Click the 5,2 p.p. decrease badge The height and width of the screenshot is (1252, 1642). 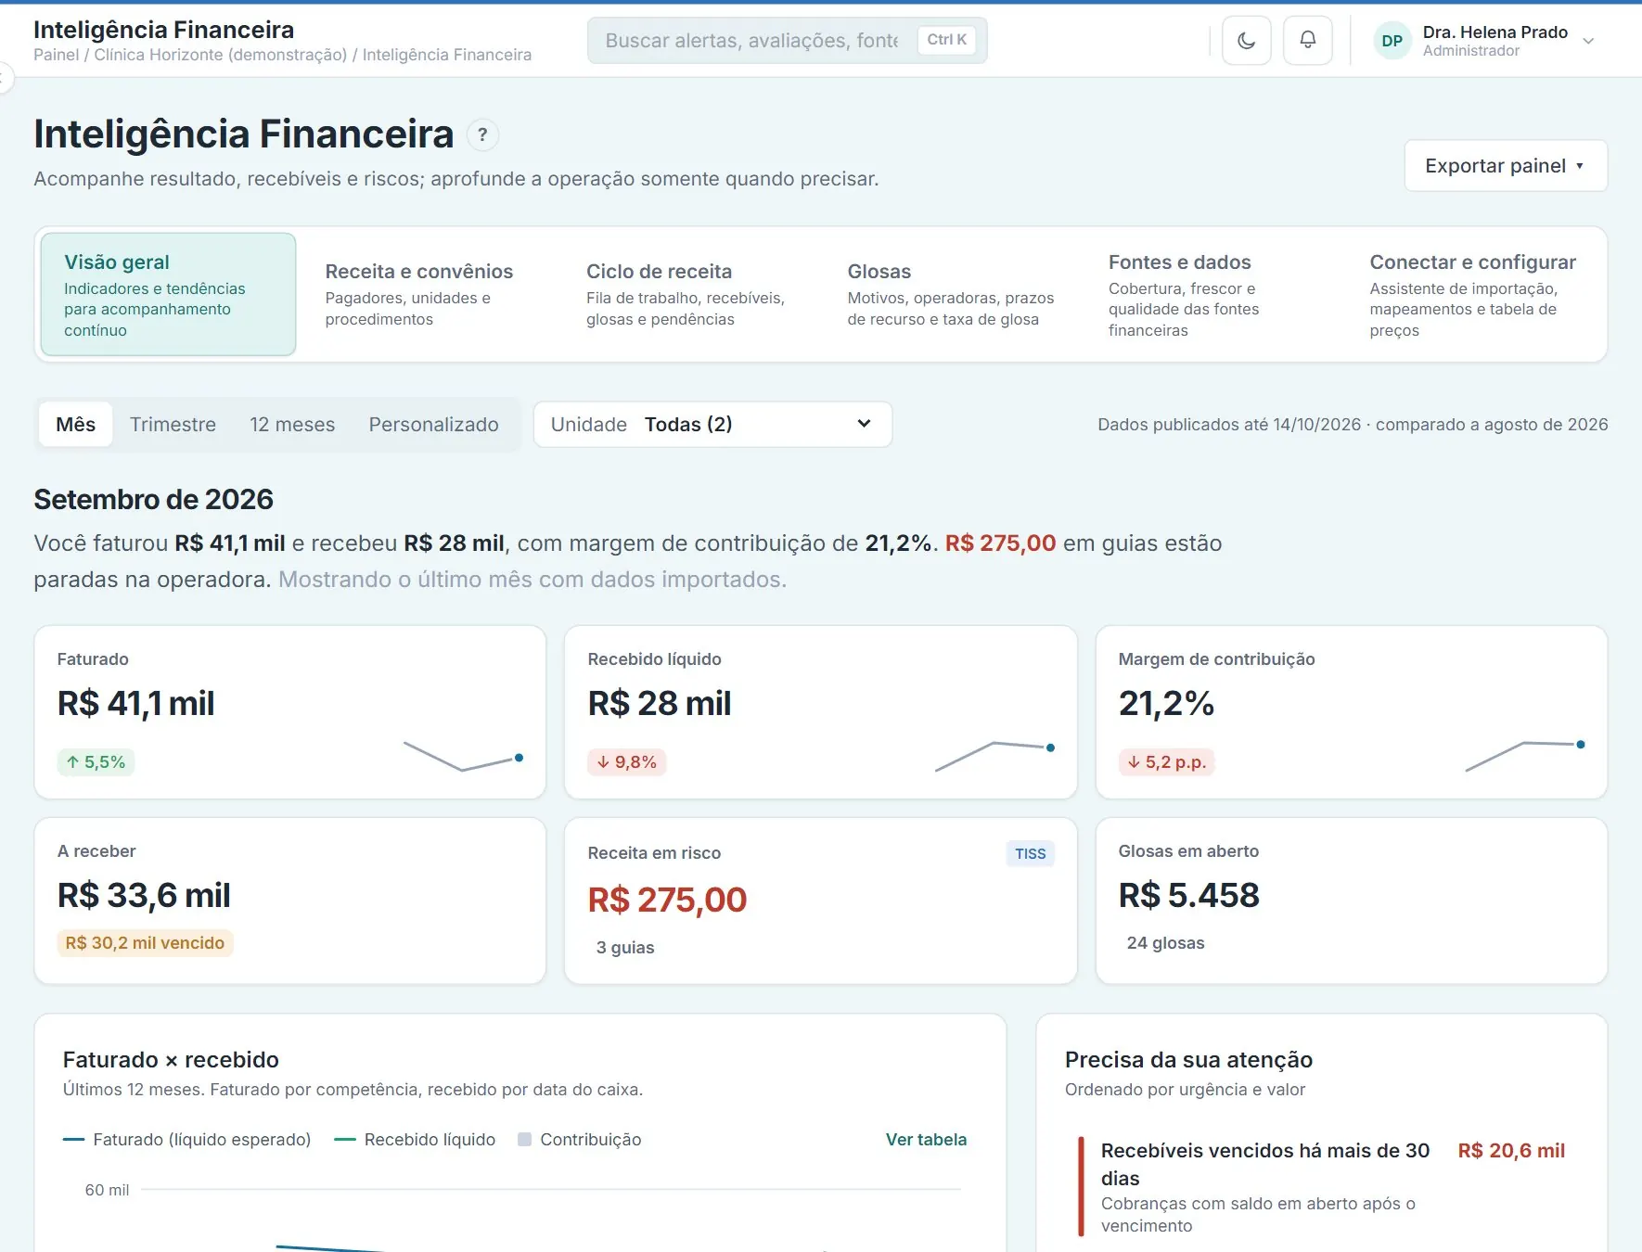(1166, 762)
